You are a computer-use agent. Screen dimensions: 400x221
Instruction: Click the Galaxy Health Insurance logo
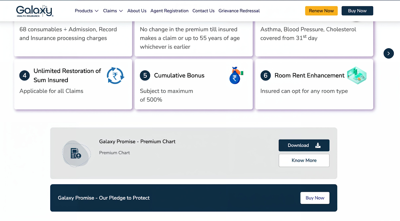tap(35, 11)
